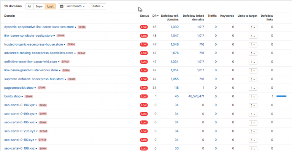This screenshot has height=151, width=292.
Task: Click dofollow ref. domains value 1,076
Action: (x=175, y=53)
